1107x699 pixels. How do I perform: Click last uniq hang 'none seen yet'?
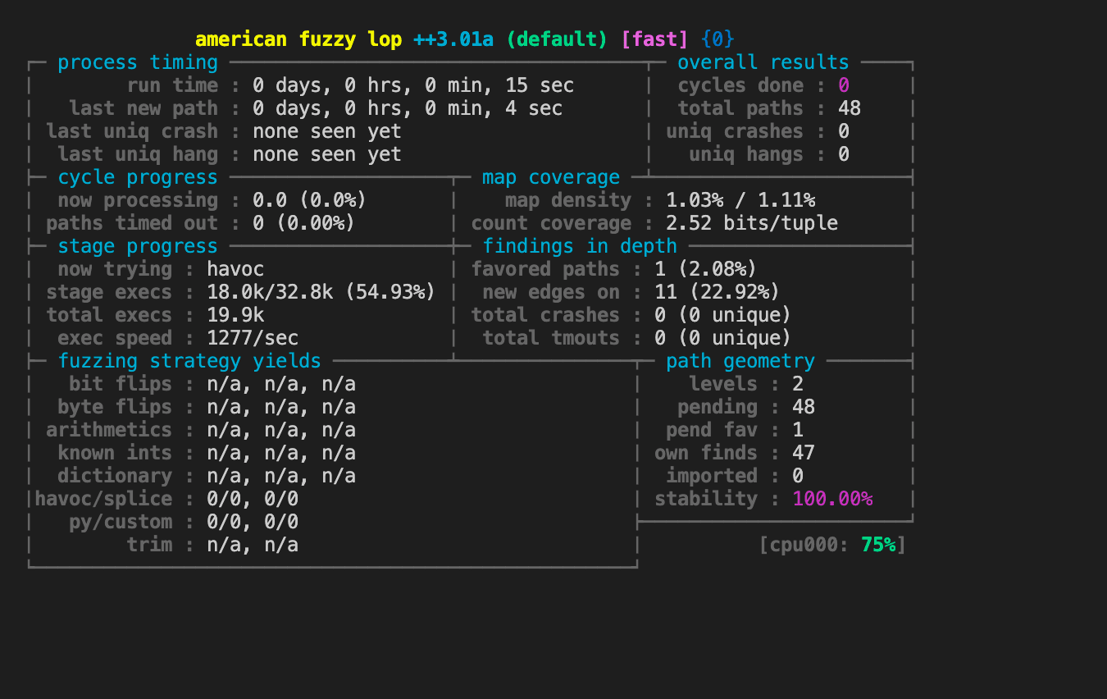click(327, 154)
